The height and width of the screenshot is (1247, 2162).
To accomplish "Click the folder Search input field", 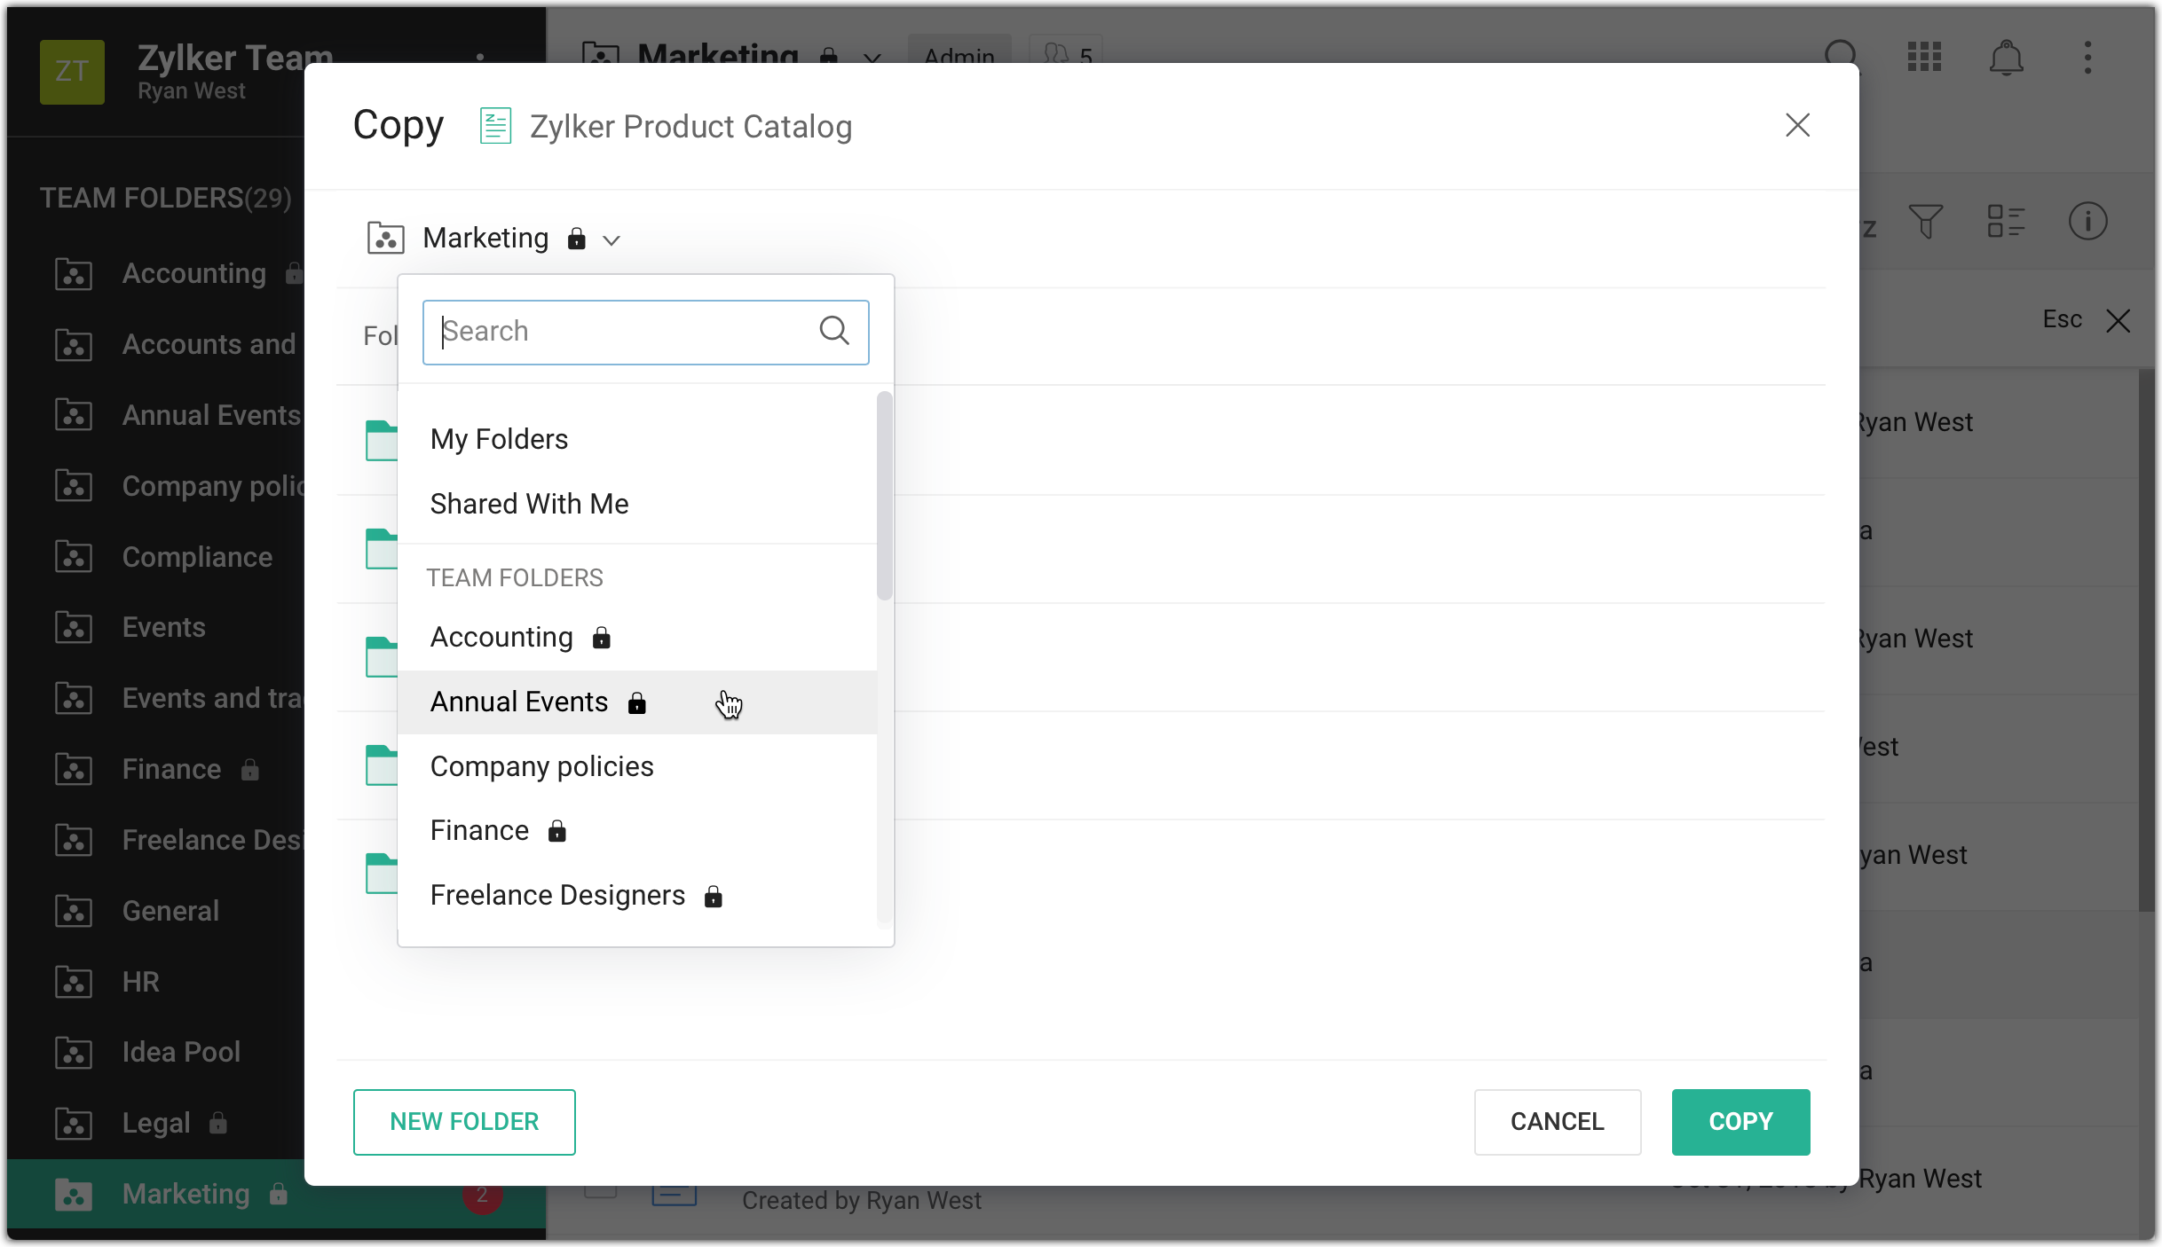I will (621, 332).
